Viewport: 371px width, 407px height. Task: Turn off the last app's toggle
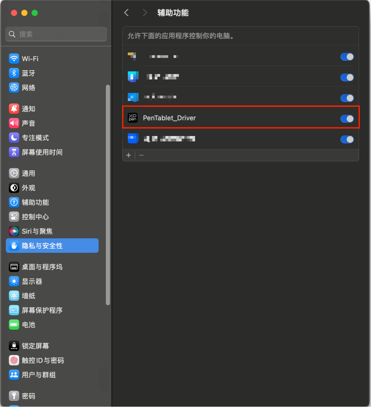tap(347, 139)
